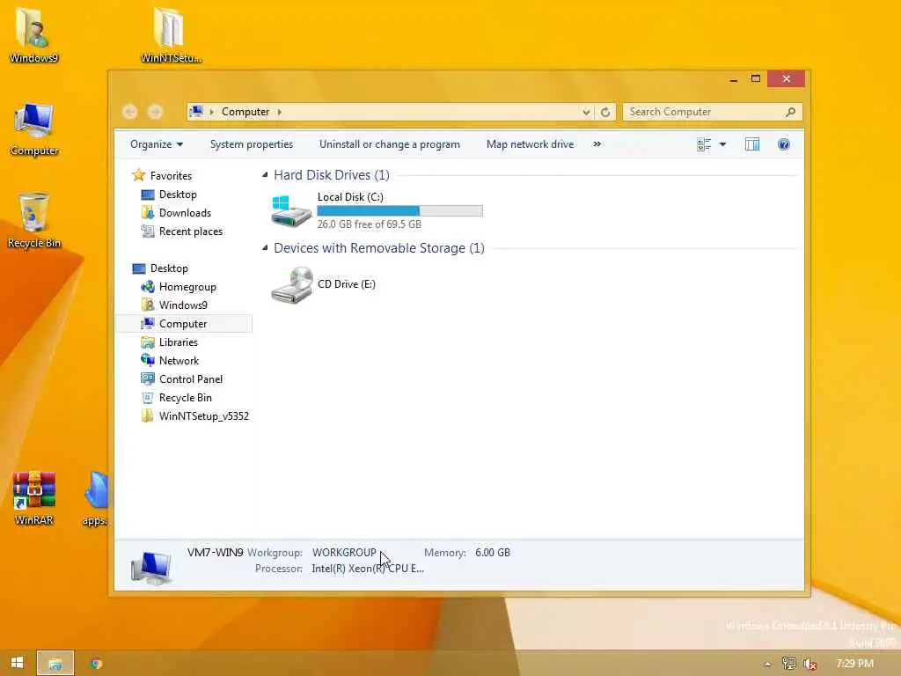Open Windows9 in navigation pane
901x676 pixels.
tap(183, 305)
